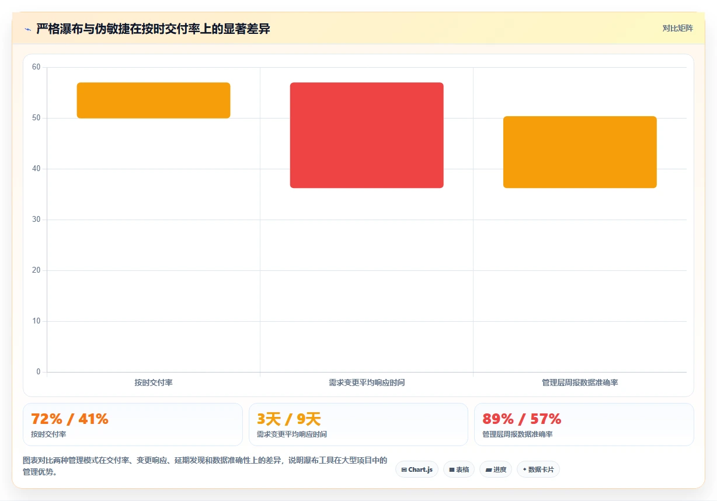Click the orange 按时交付率 floating bar
Viewport: 717px width, 501px height.
point(154,100)
